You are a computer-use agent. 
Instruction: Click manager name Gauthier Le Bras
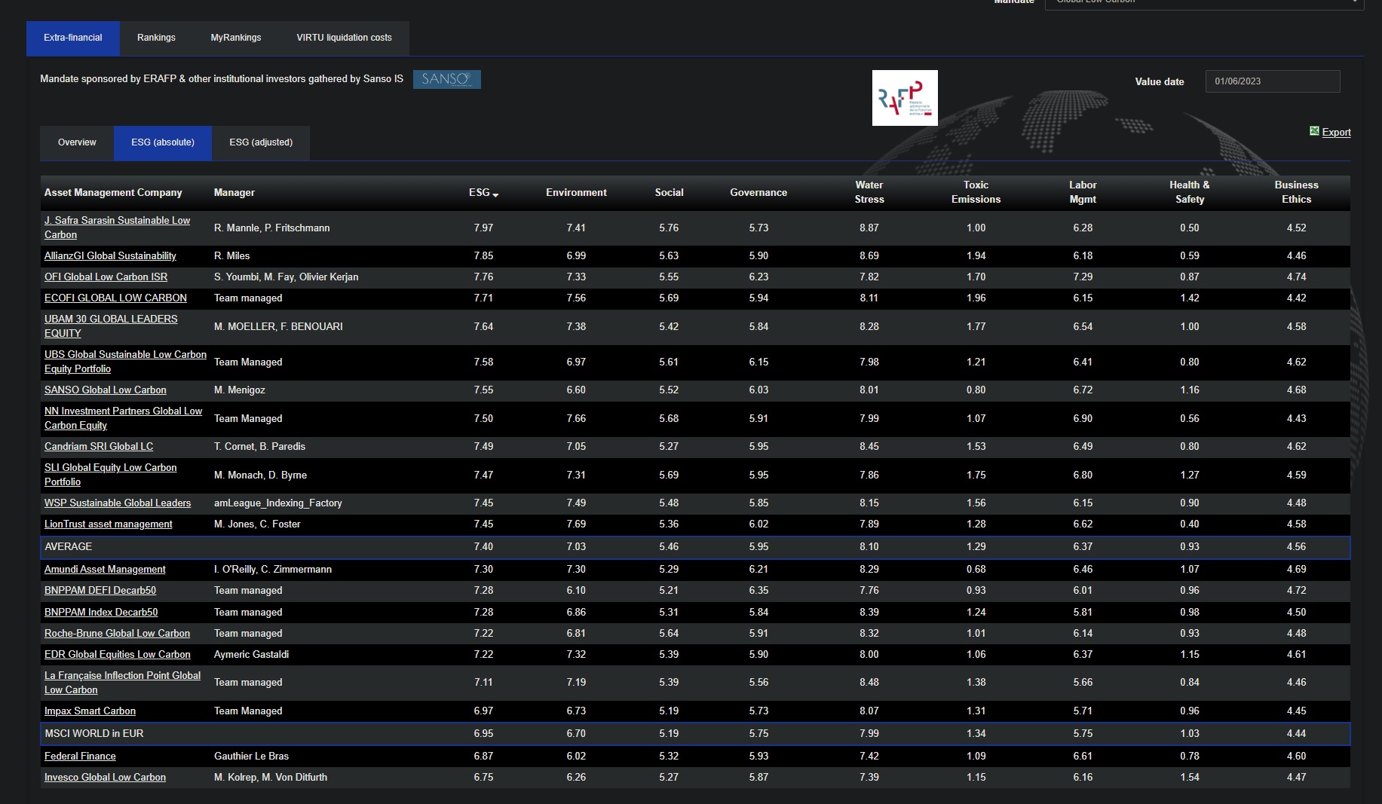[252, 757]
